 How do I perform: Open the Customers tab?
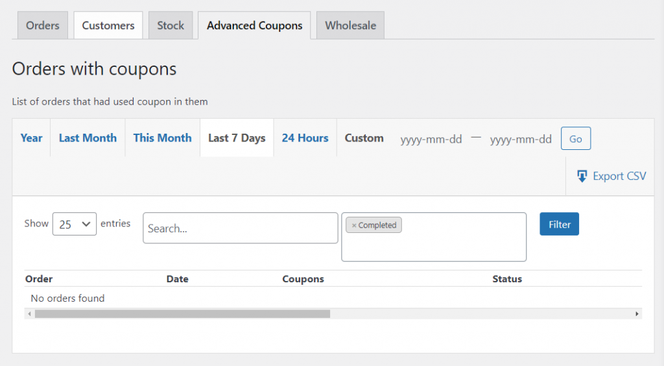108,25
